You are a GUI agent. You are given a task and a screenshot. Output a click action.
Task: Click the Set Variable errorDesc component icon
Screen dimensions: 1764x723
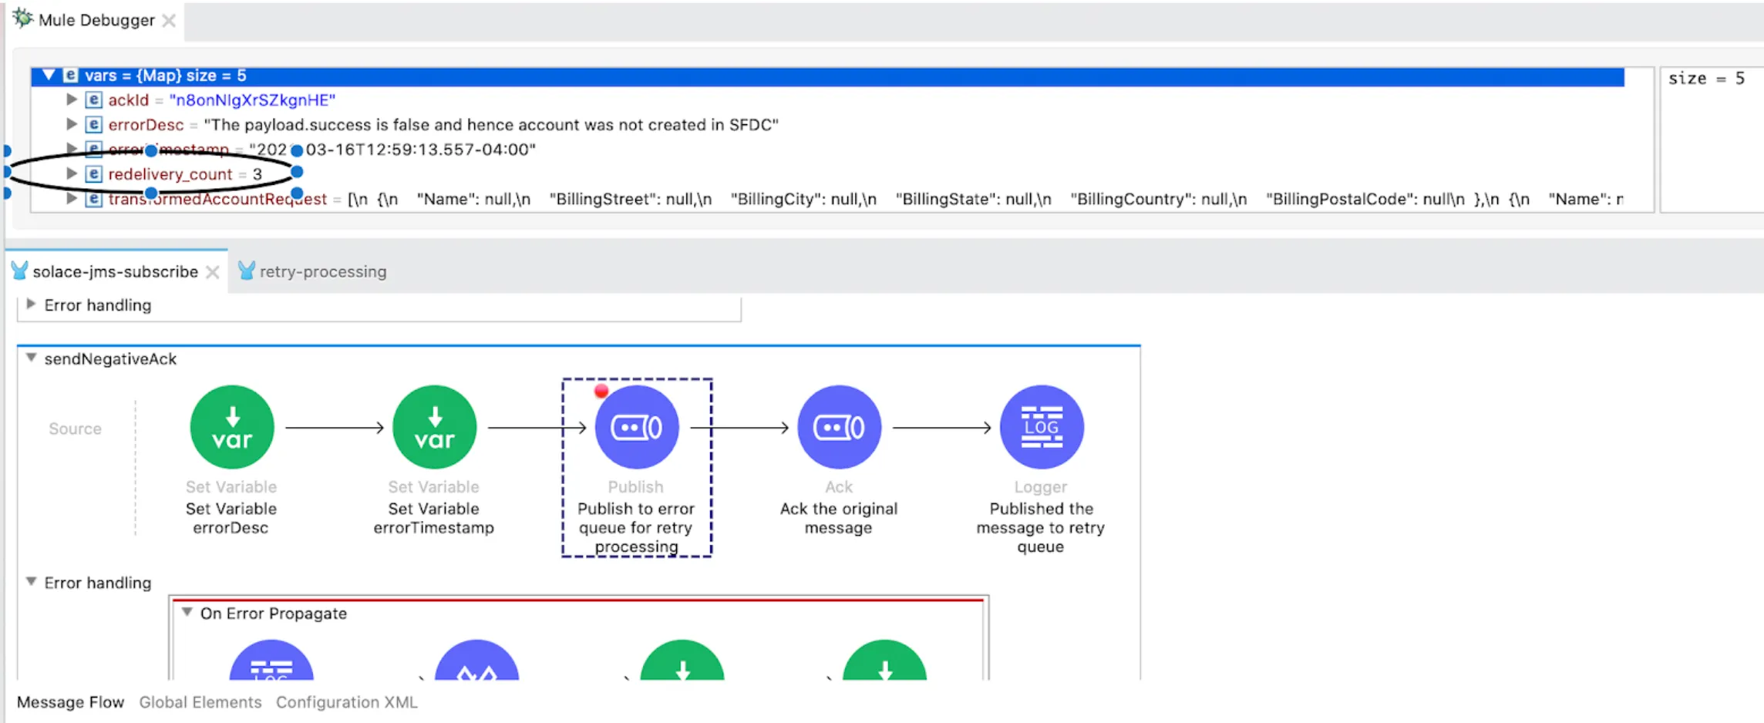[232, 427]
